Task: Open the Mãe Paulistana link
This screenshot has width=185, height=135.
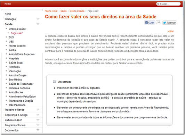Action: (x=17, y=105)
